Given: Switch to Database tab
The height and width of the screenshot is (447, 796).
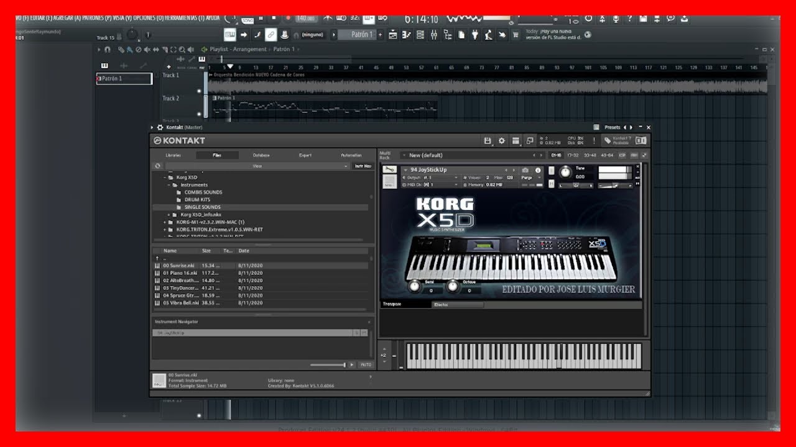Looking at the screenshot, I should [261, 155].
